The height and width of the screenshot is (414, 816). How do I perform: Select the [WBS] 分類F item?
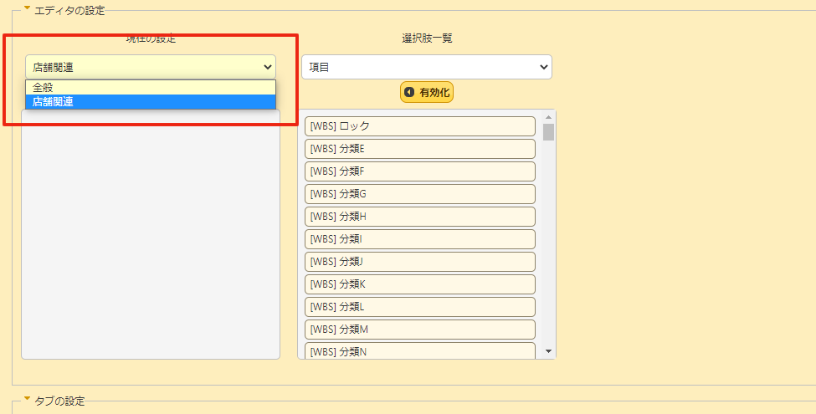pos(420,171)
